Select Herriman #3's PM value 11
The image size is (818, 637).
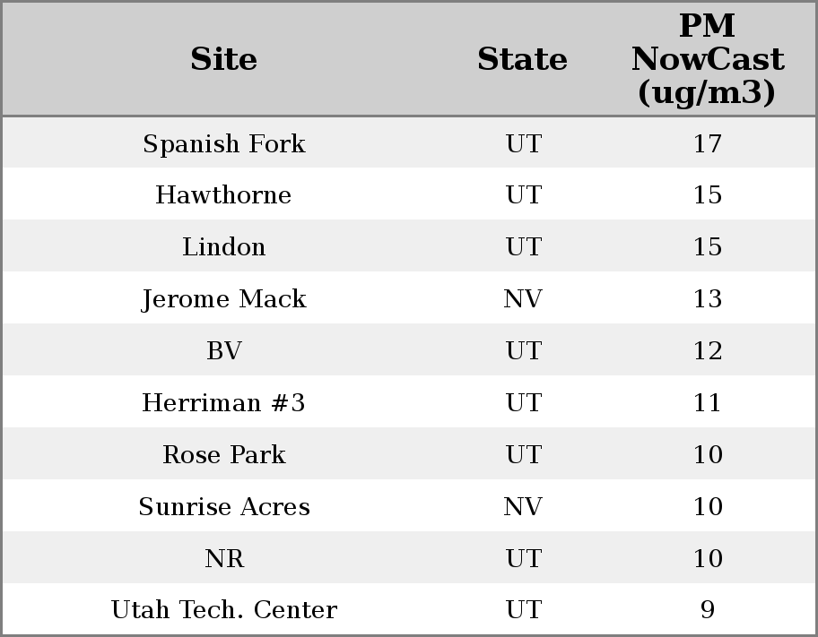707,403
